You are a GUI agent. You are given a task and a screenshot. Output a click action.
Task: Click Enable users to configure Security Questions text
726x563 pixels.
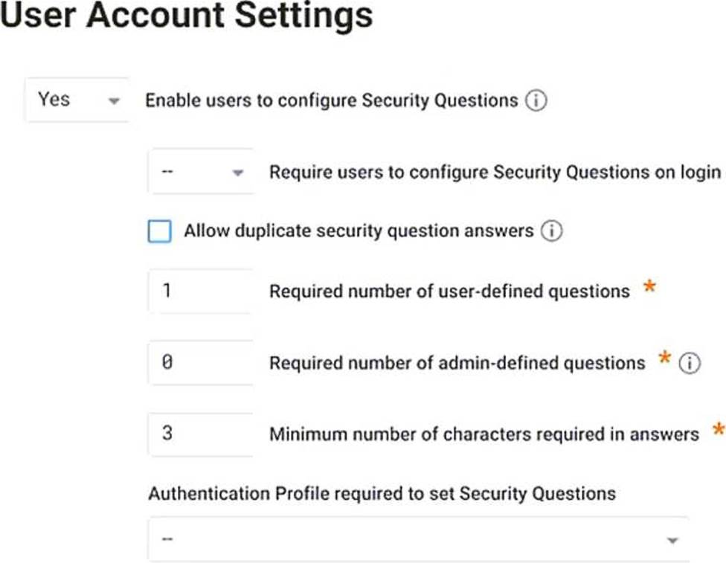(332, 100)
